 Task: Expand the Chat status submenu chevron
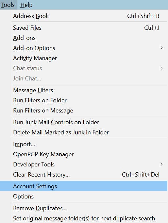coord(161,68)
